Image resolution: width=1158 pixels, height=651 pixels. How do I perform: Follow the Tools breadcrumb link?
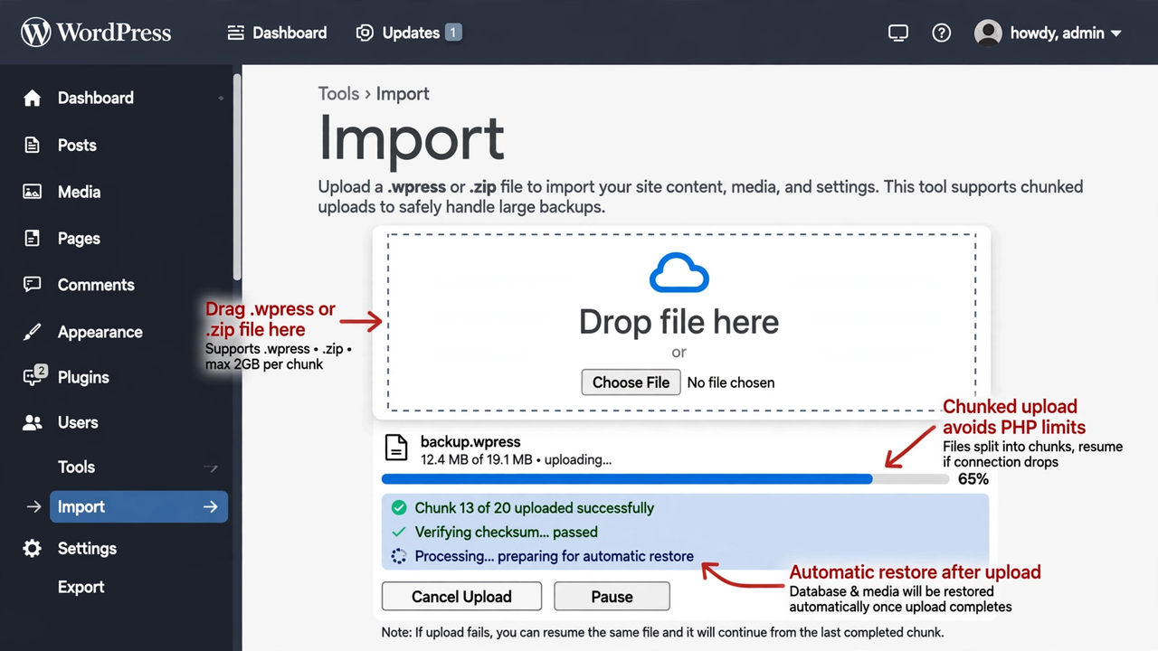pyautogui.click(x=338, y=94)
